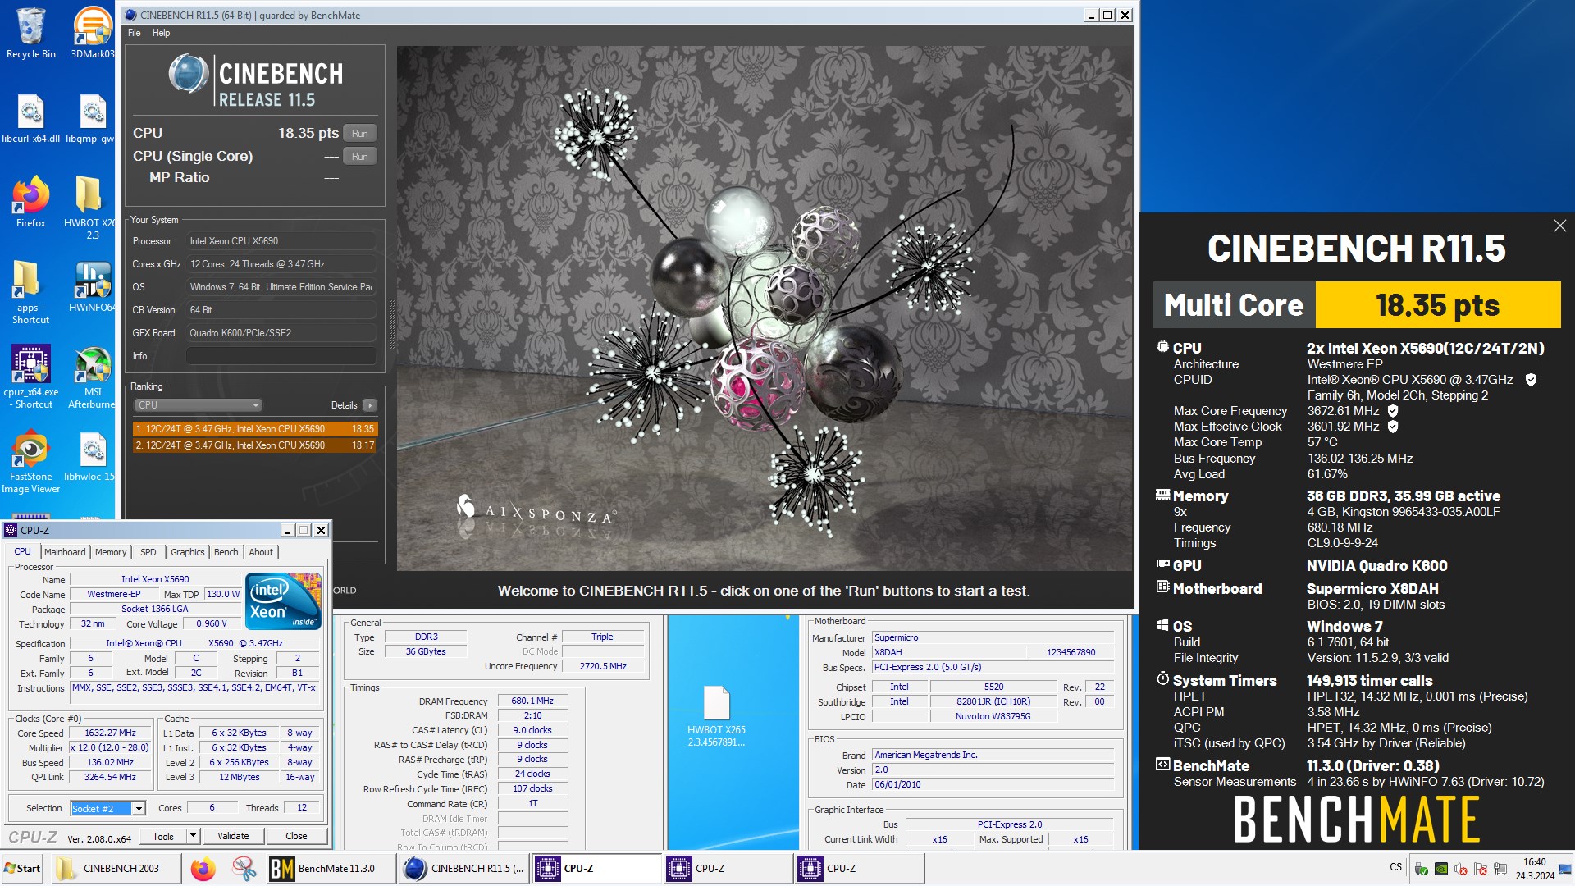Open the Action Center flag tray icon

pyautogui.click(x=1481, y=869)
